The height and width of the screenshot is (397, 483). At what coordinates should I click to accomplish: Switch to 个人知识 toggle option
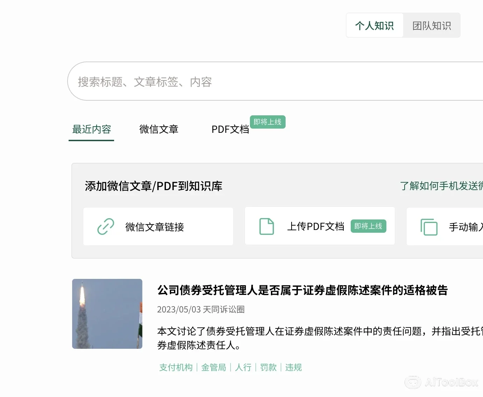[374, 26]
